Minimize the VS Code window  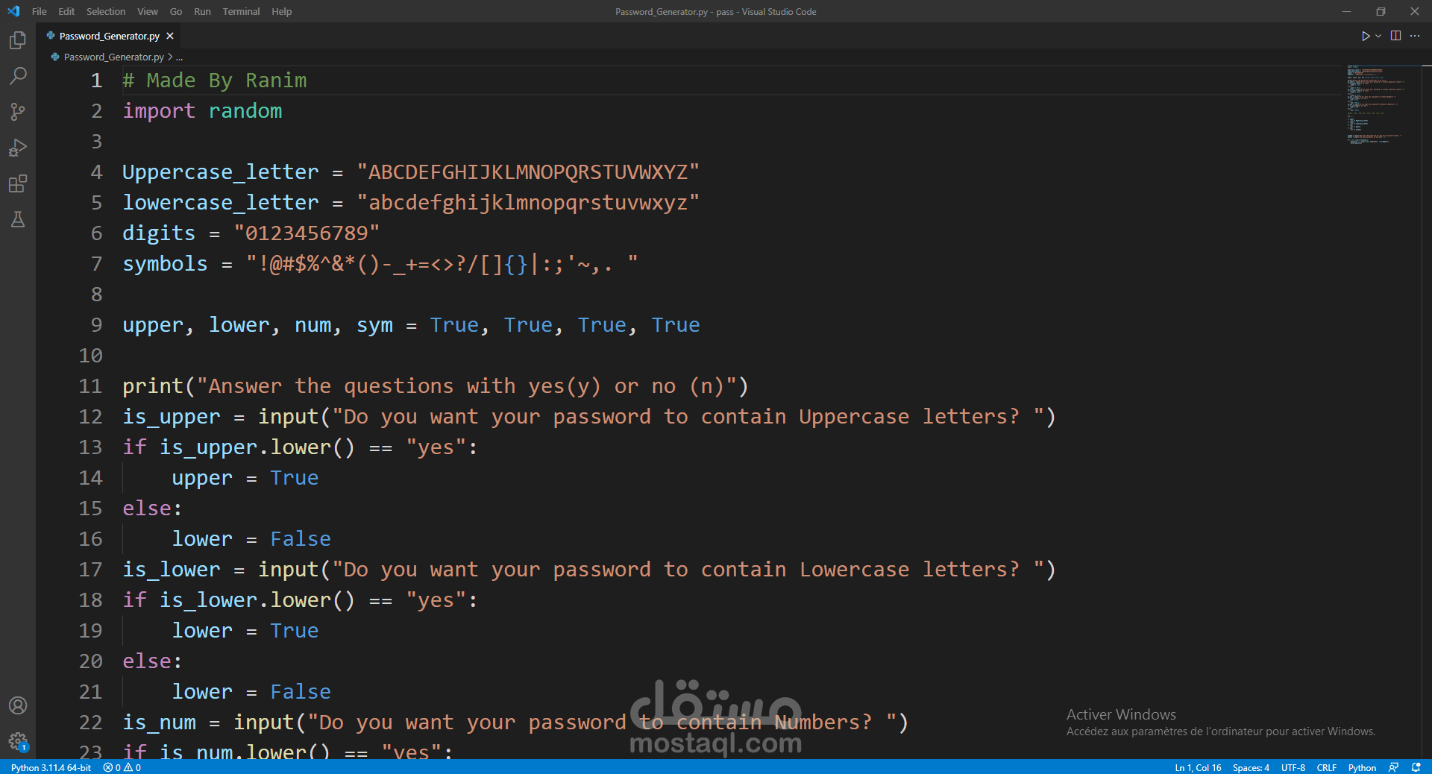pyautogui.click(x=1346, y=11)
